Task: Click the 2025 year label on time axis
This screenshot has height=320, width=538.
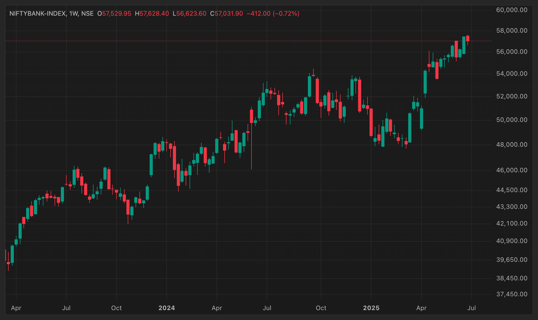Action: [371, 308]
